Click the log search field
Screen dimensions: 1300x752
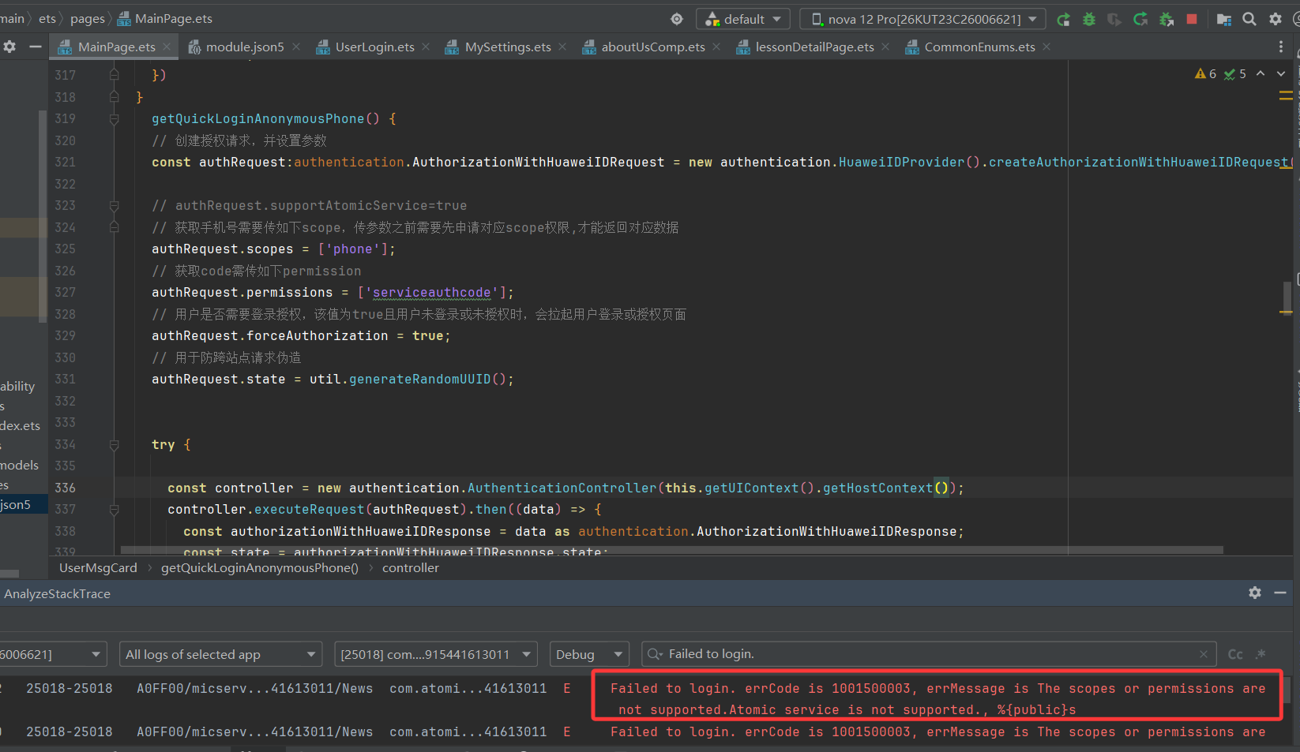point(924,654)
